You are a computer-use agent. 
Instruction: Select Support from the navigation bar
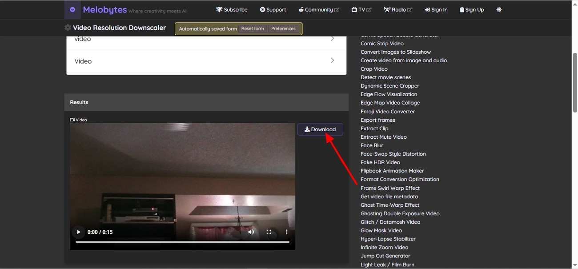pos(273,9)
